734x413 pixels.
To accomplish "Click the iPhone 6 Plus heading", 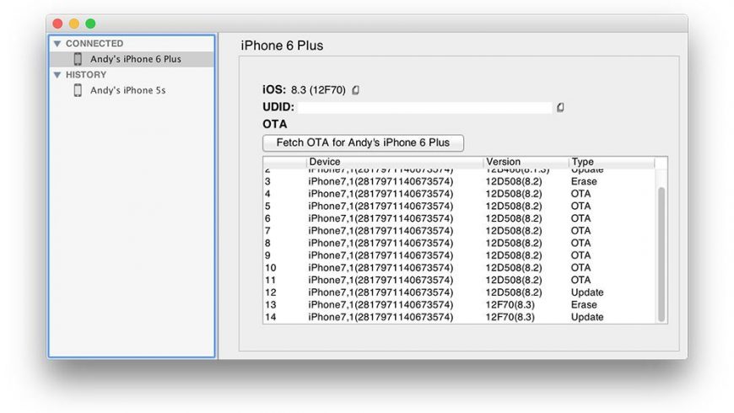I will point(282,46).
